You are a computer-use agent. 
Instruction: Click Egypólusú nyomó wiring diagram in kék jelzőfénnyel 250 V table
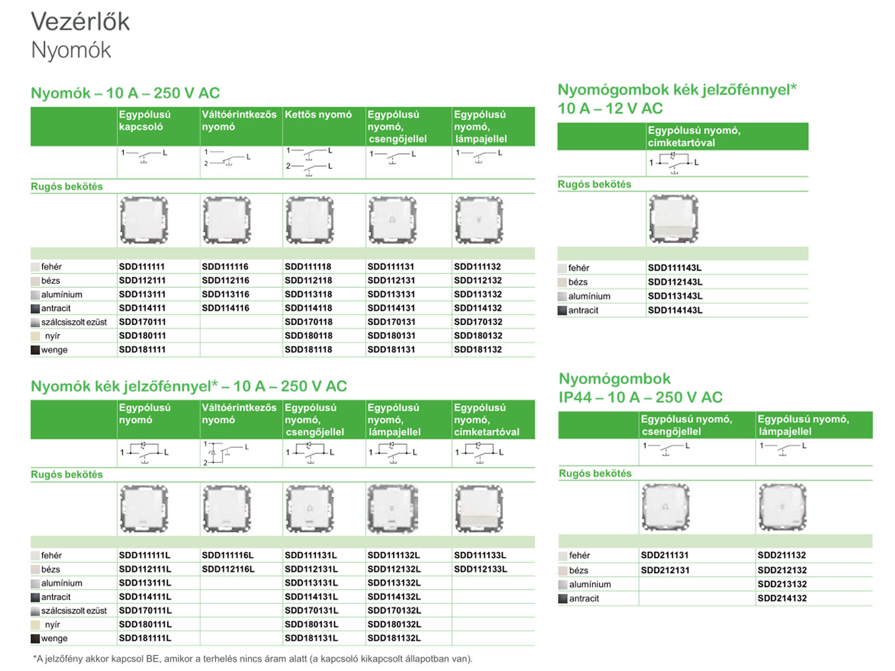[144, 452]
